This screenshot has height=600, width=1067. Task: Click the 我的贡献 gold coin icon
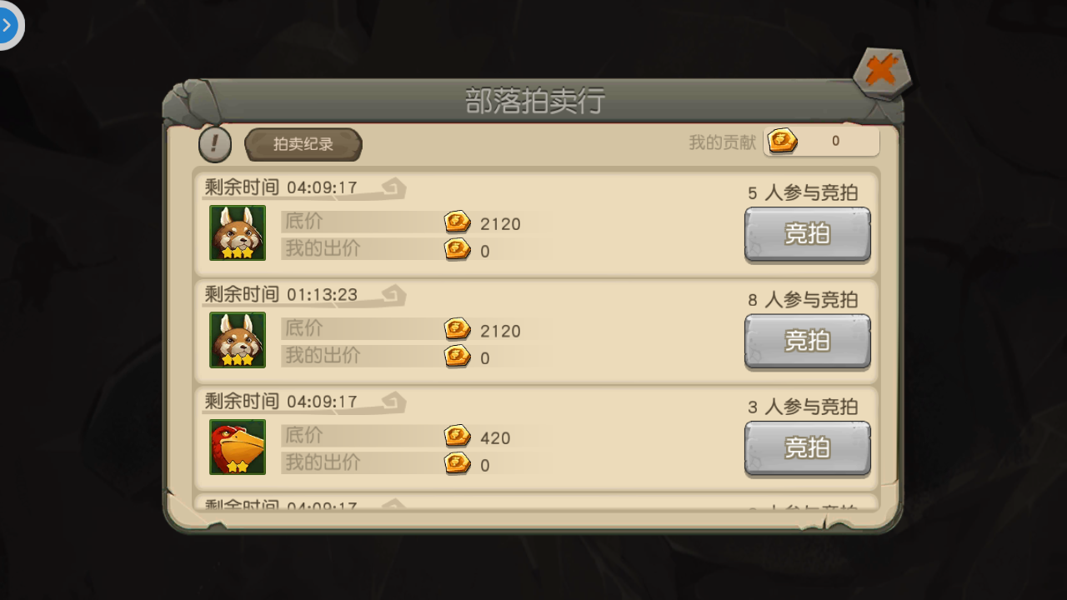[x=782, y=141]
